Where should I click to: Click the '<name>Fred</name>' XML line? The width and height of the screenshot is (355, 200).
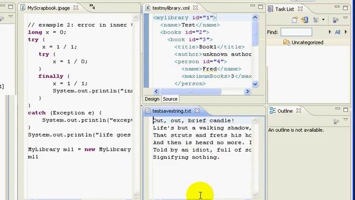pyautogui.click(x=211, y=69)
